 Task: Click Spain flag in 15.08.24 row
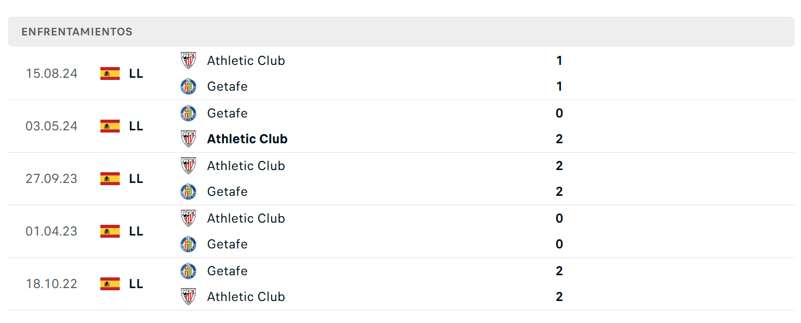[110, 74]
